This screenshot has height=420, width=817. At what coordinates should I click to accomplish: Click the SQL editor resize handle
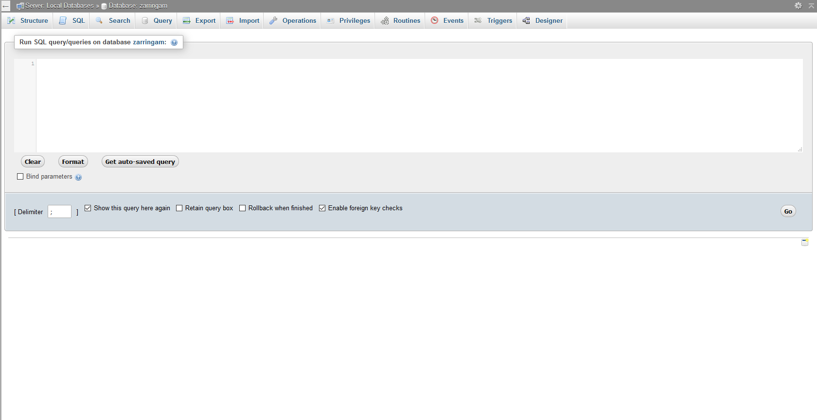point(800,149)
